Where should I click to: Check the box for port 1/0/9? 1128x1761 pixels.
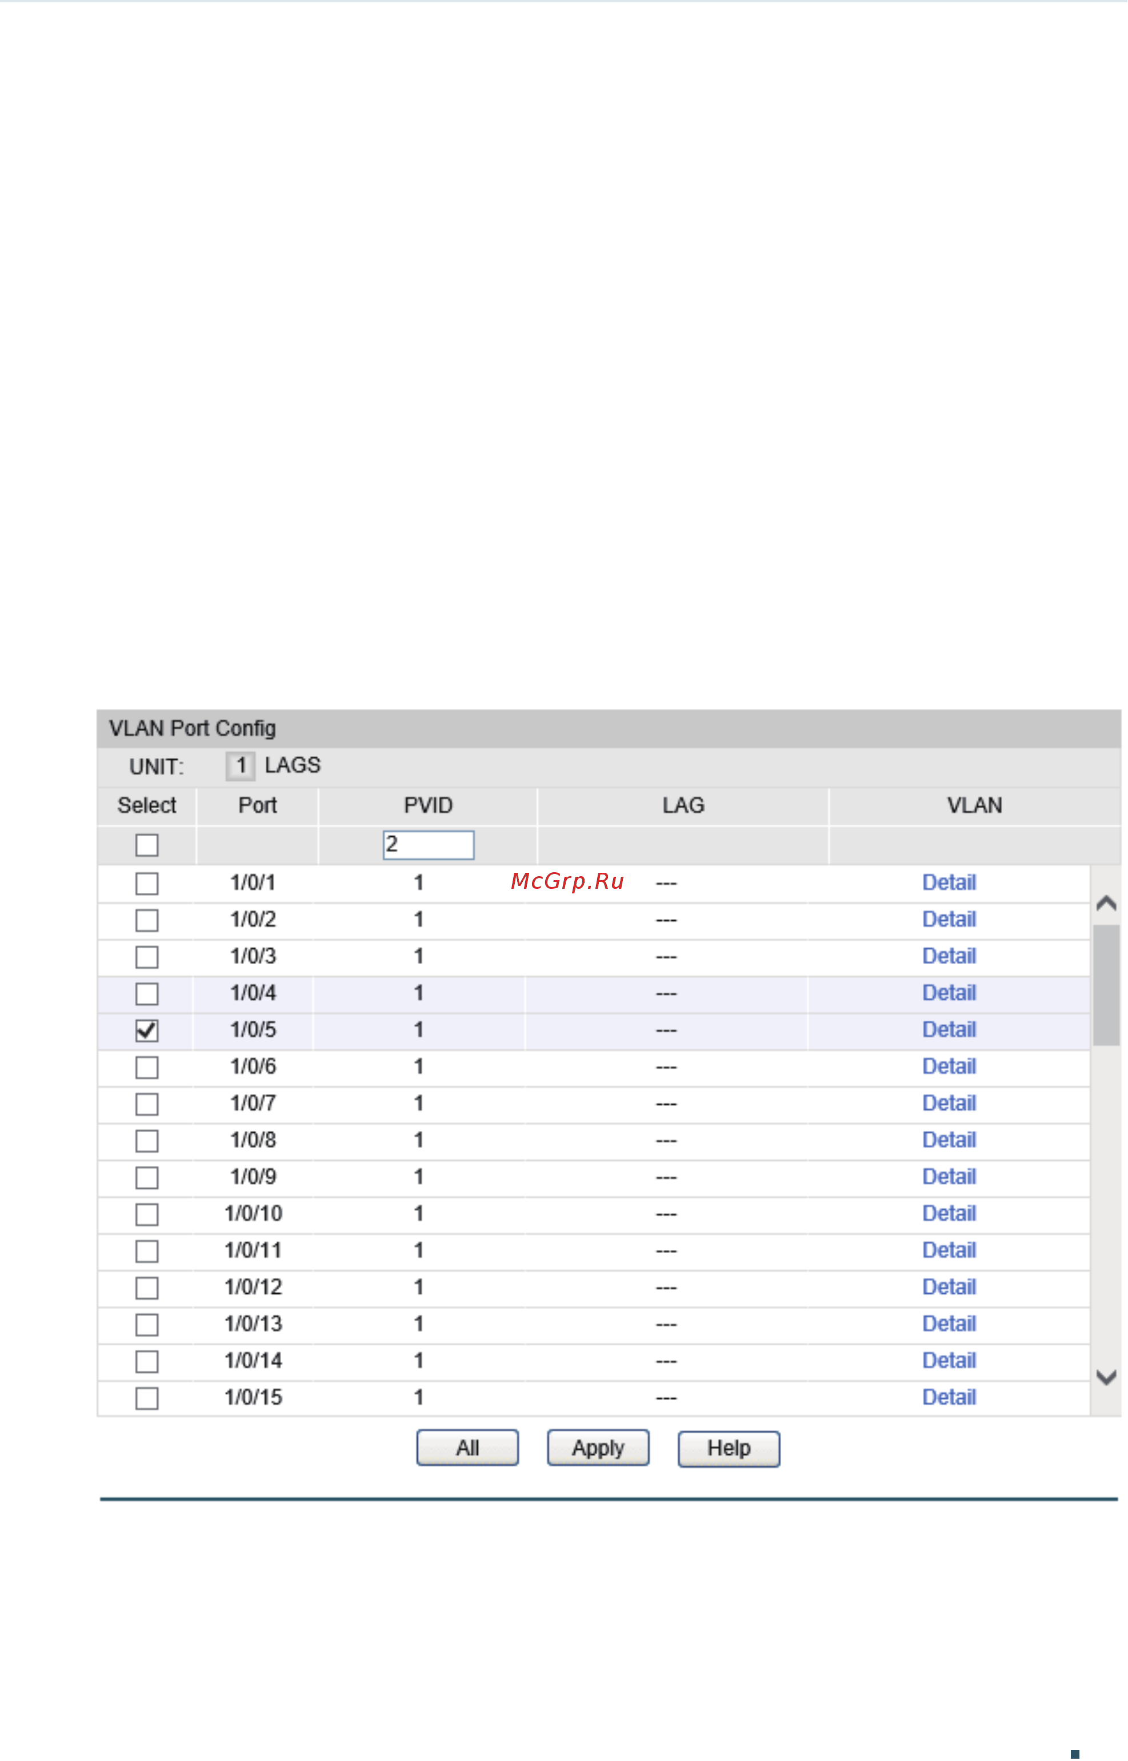point(146,1177)
